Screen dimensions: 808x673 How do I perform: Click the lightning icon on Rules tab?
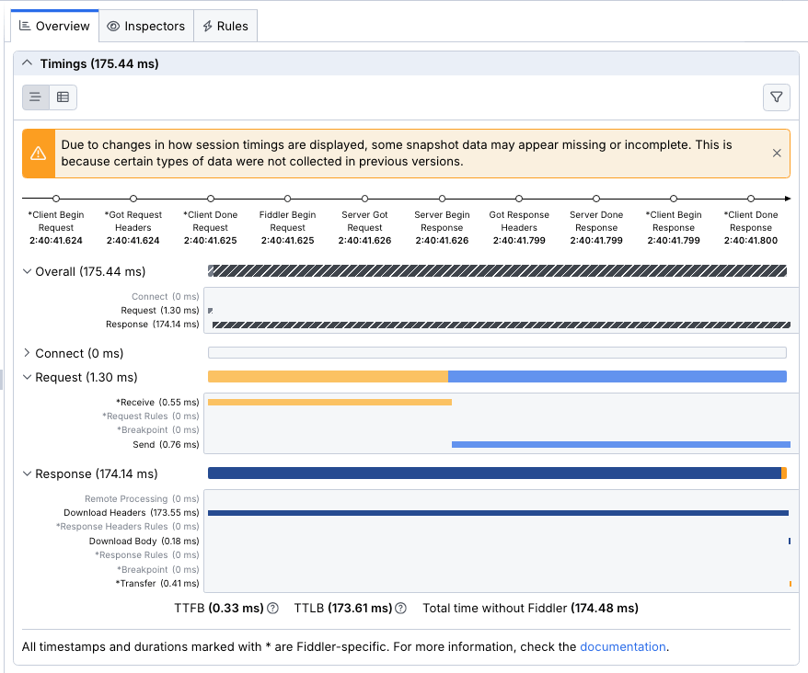click(x=208, y=27)
